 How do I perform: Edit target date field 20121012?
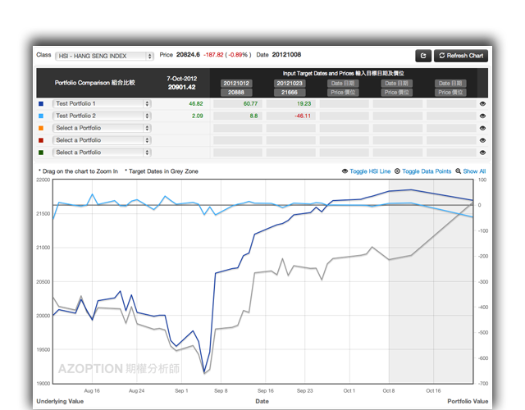pyautogui.click(x=236, y=84)
